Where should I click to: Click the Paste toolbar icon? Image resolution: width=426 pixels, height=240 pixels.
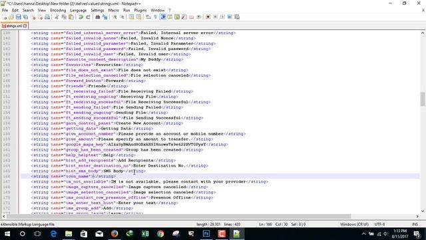point(71,17)
